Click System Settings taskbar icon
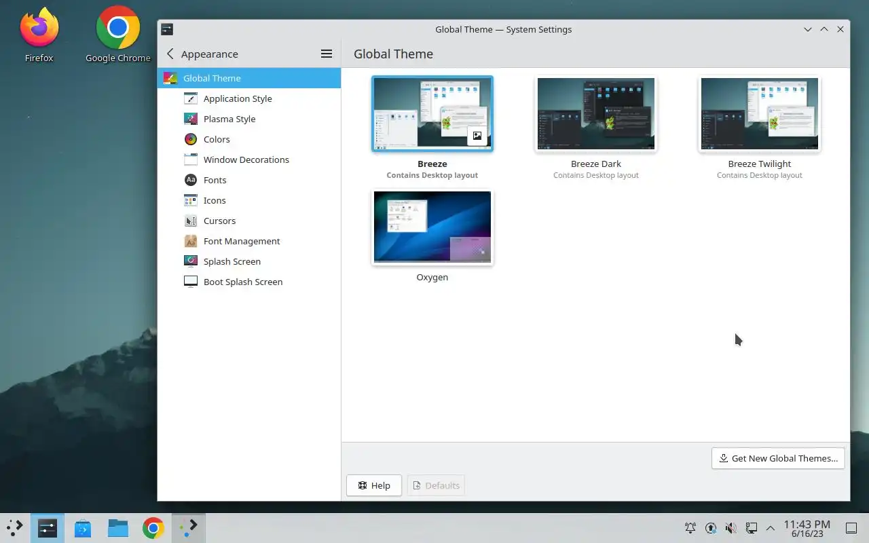The width and height of the screenshot is (869, 543). coord(47,528)
